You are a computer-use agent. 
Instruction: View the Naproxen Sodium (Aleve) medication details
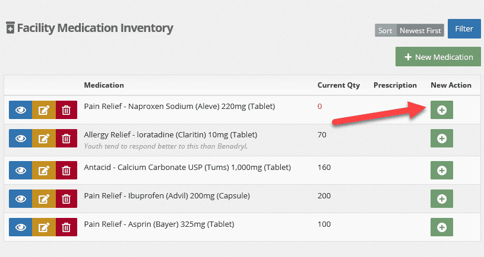(x=20, y=110)
